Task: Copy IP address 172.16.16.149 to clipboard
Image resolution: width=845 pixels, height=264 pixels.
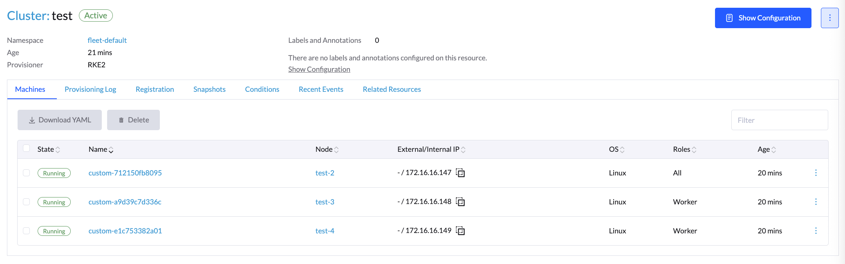Action: [460, 231]
